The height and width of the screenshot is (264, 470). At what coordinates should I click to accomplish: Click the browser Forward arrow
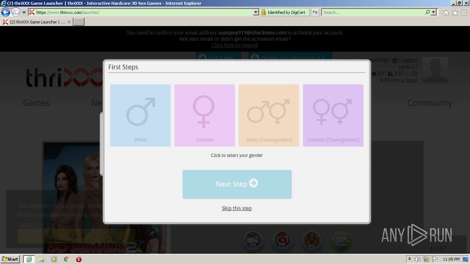point(16,12)
